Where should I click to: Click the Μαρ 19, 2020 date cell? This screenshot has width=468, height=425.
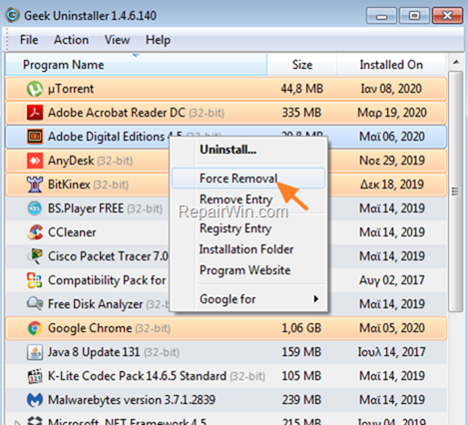392,113
